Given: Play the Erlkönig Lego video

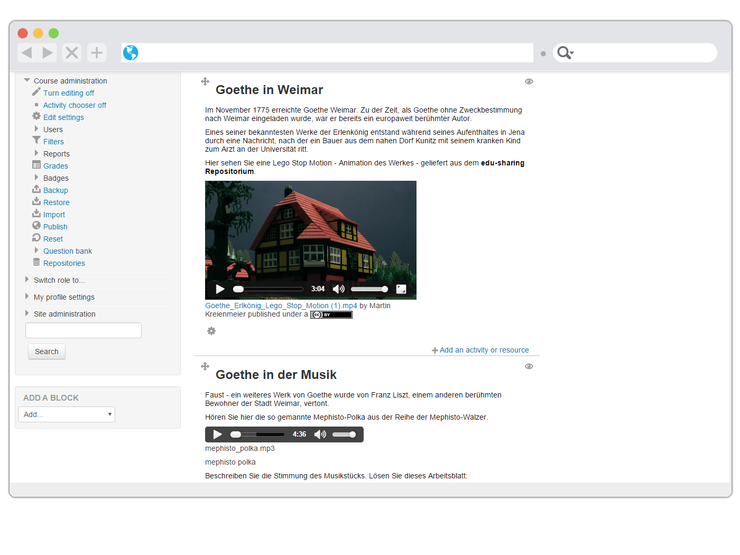Looking at the screenshot, I should tap(220, 289).
